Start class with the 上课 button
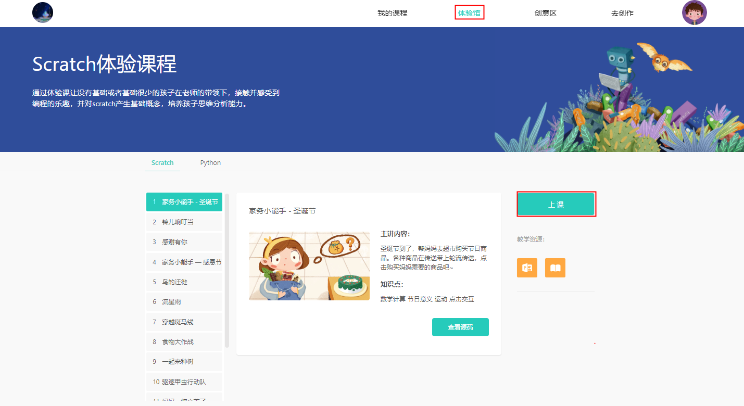This screenshot has height=406, width=744. point(556,204)
